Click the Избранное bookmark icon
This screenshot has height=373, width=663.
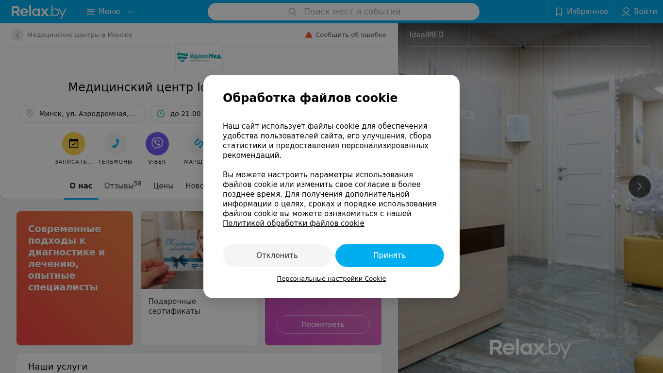coord(559,12)
